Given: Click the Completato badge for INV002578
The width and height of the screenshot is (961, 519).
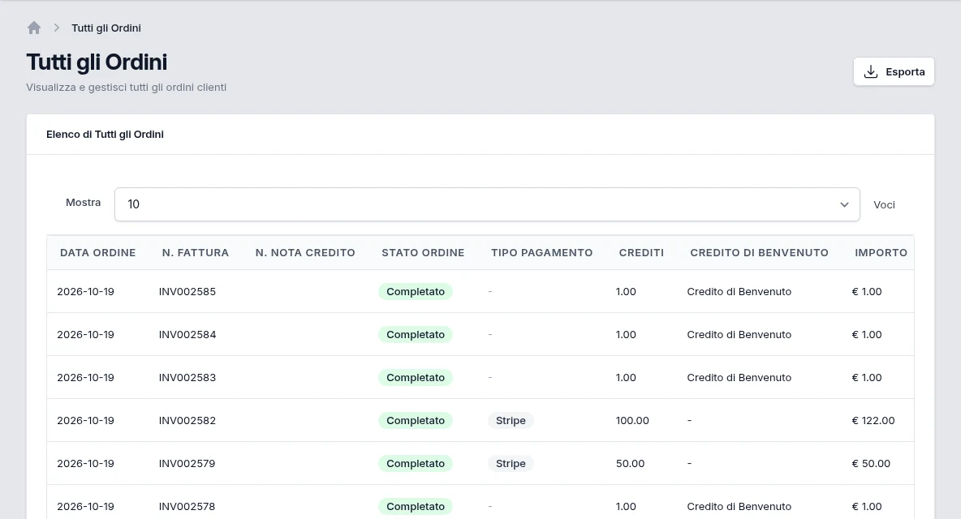Looking at the screenshot, I should click(416, 506).
